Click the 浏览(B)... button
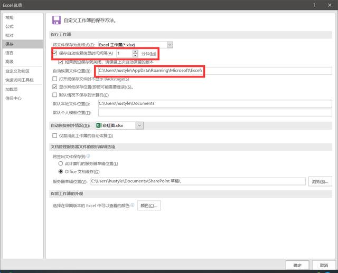This screenshot has height=273, width=338. click(320, 182)
